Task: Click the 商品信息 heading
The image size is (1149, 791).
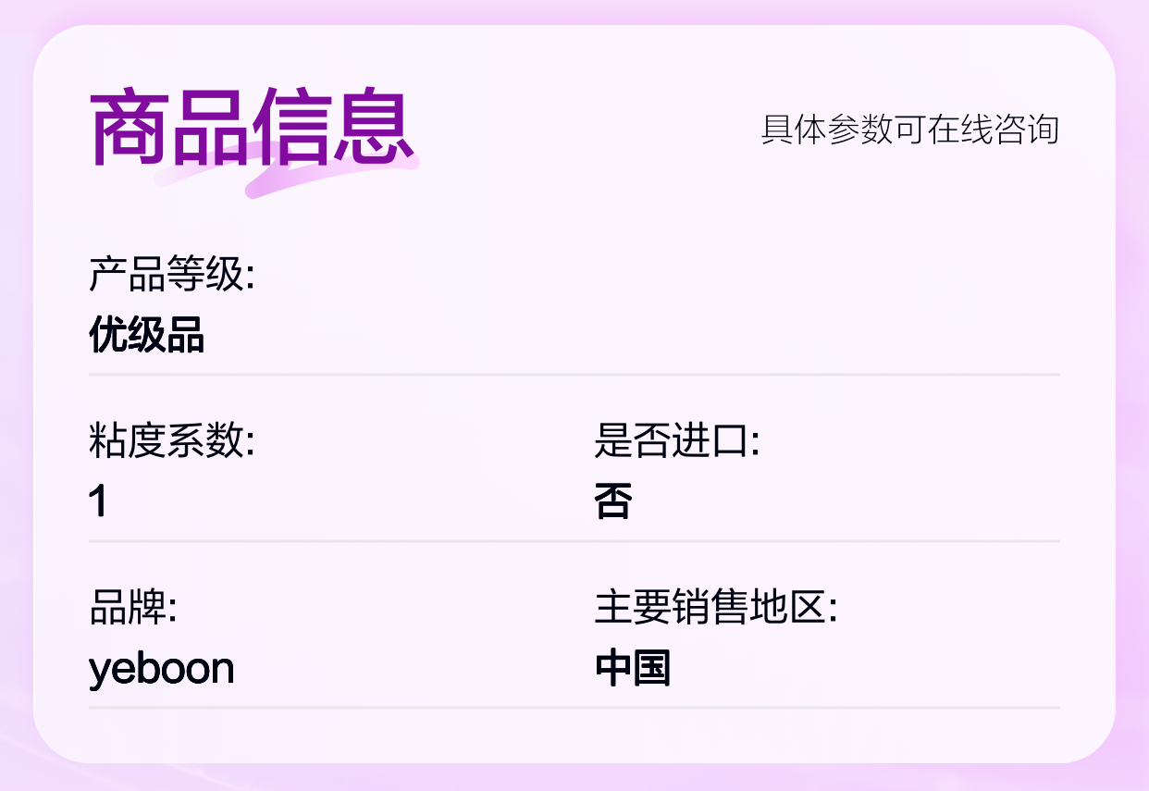Action: point(251,127)
